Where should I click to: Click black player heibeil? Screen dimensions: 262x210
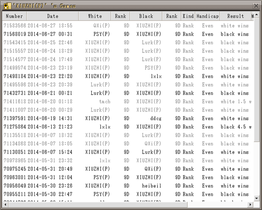[151, 185]
